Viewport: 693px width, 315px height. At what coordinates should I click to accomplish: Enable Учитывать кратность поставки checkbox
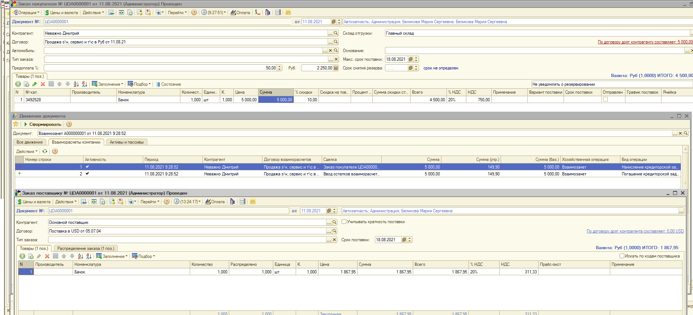click(344, 222)
